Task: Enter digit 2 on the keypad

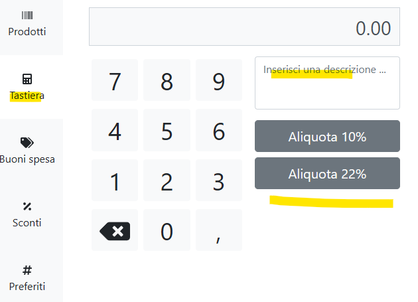Action: pos(167,181)
